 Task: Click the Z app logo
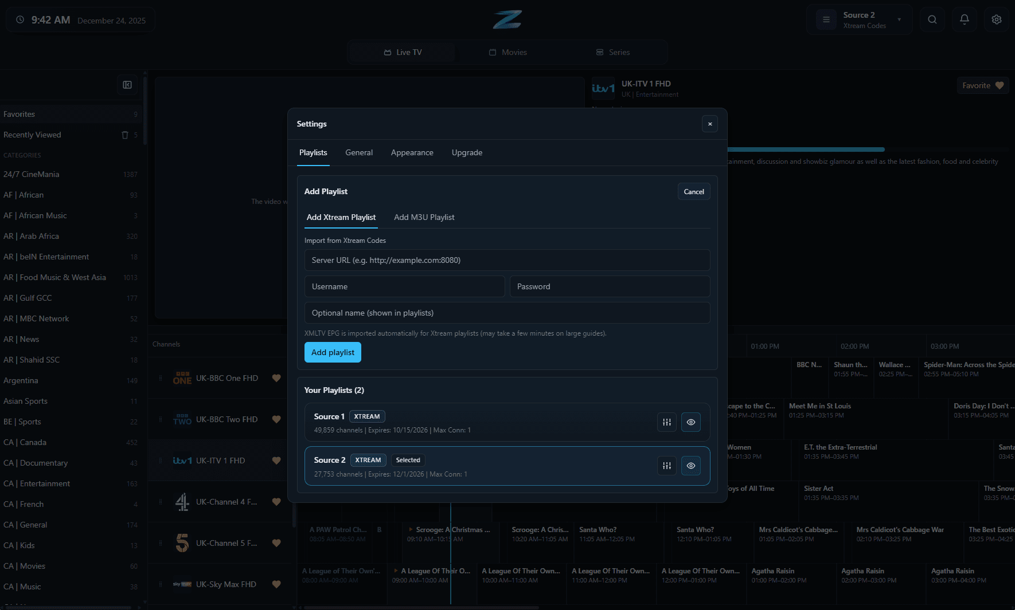[x=507, y=19]
